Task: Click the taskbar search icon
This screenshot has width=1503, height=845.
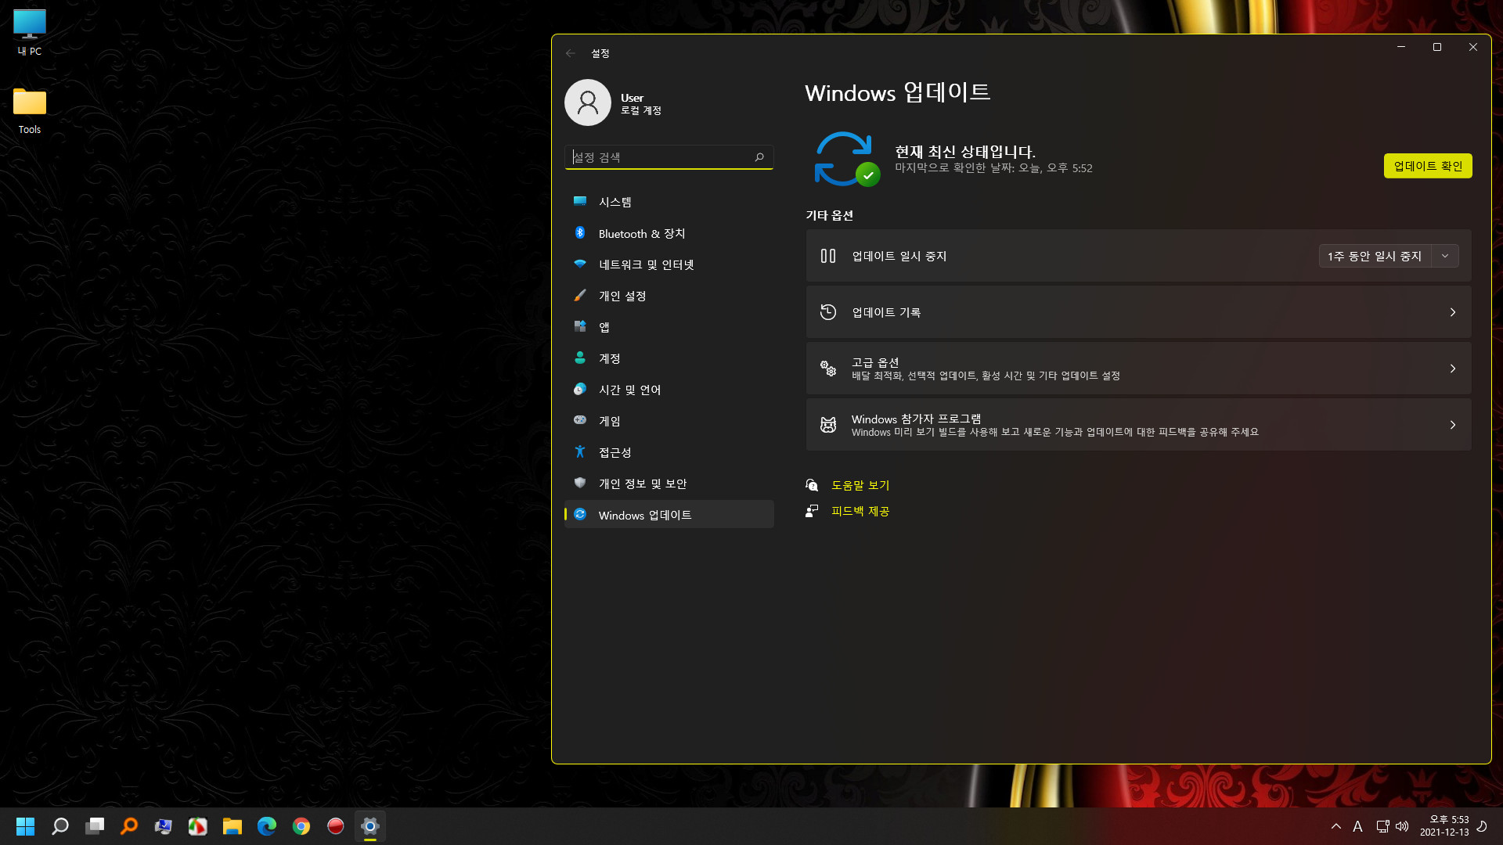Action: click(60, 826)
